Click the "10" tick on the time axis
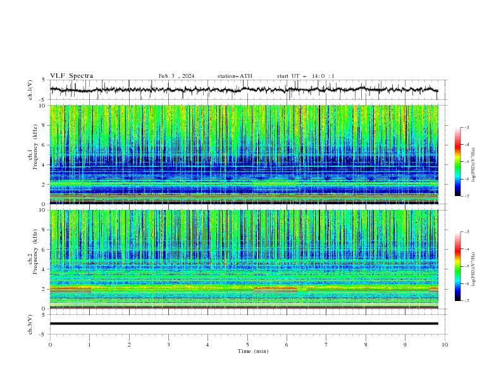501x387 pixels. click(445, 345)
